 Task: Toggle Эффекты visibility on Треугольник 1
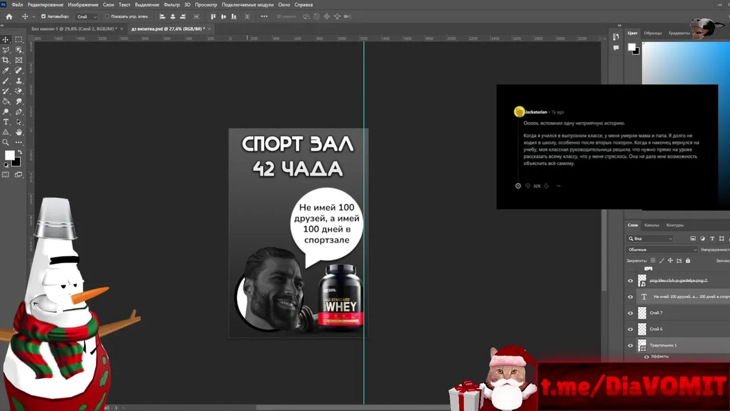(x=646, y=356)
